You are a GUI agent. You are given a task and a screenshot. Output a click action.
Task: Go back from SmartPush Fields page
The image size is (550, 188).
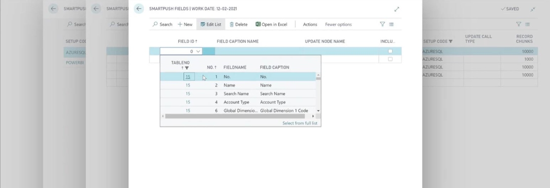point(139,9)
